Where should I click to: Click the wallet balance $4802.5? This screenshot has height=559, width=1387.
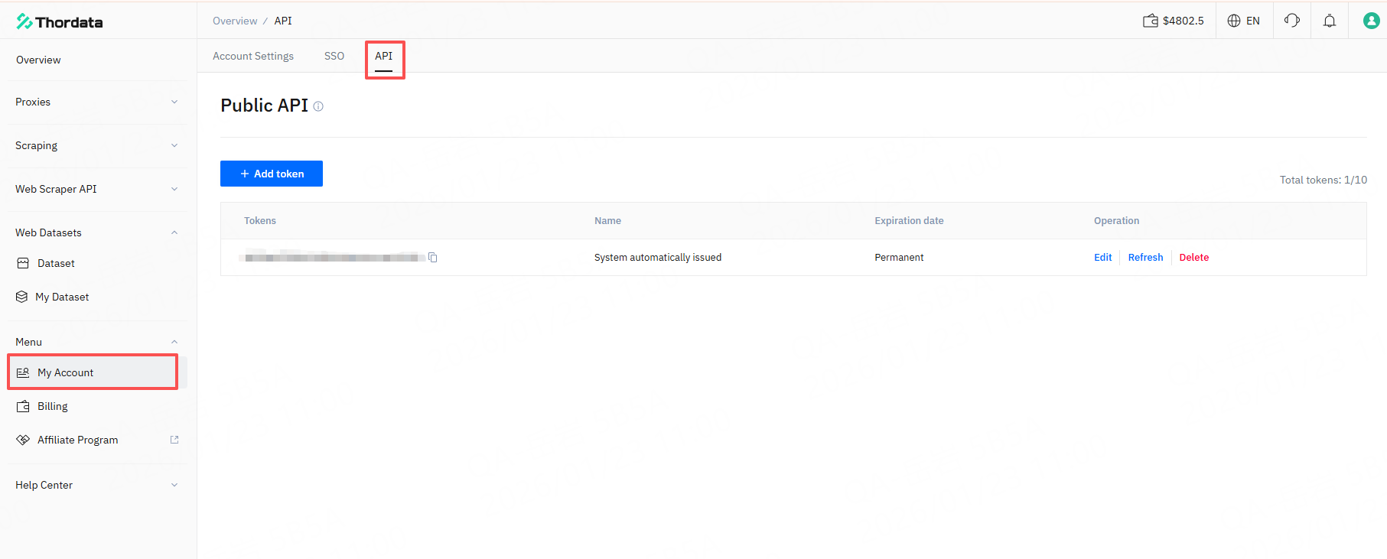click(1174, 21)
